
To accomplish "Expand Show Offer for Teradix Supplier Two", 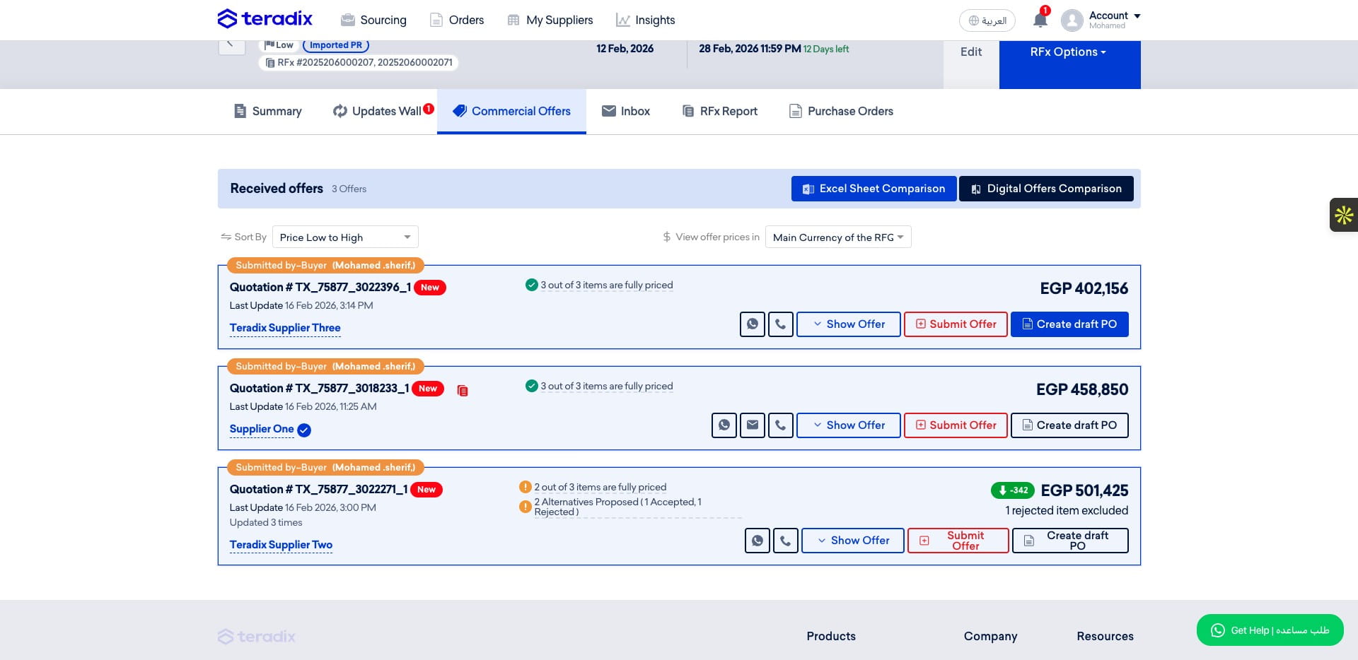I will pos(853,541).
